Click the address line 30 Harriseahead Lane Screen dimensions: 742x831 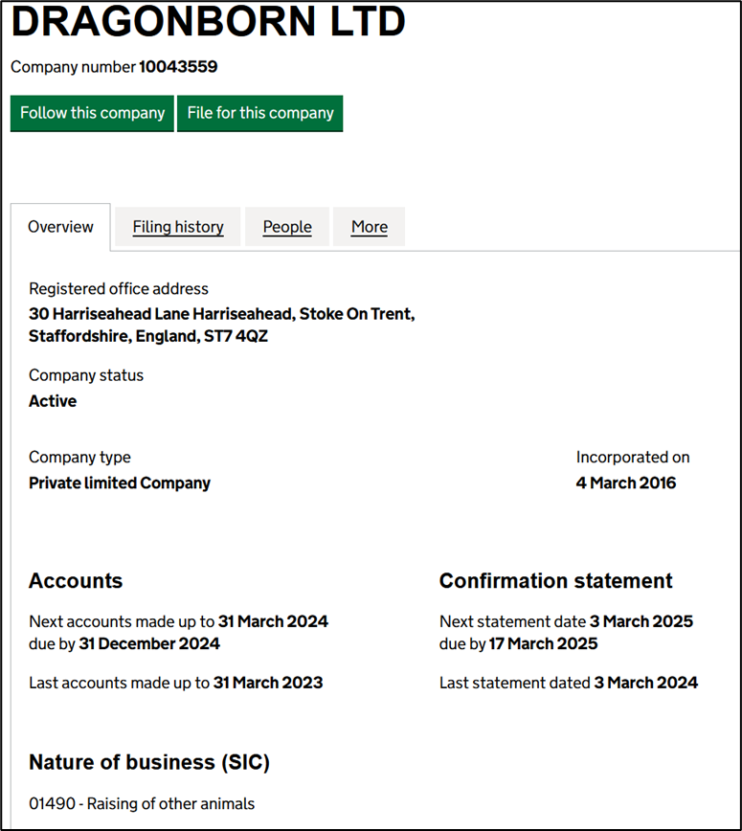point(221,314)
